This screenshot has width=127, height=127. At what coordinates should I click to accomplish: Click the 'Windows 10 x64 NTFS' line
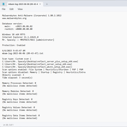(14, 34)
